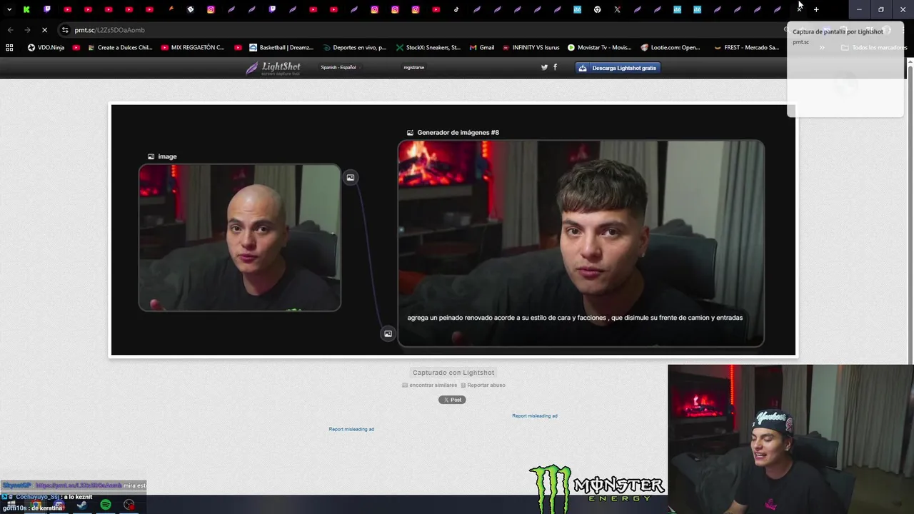The image size is (914, 514).
Task: Switch to the Kick tab
Action: (x=26, y=9)
